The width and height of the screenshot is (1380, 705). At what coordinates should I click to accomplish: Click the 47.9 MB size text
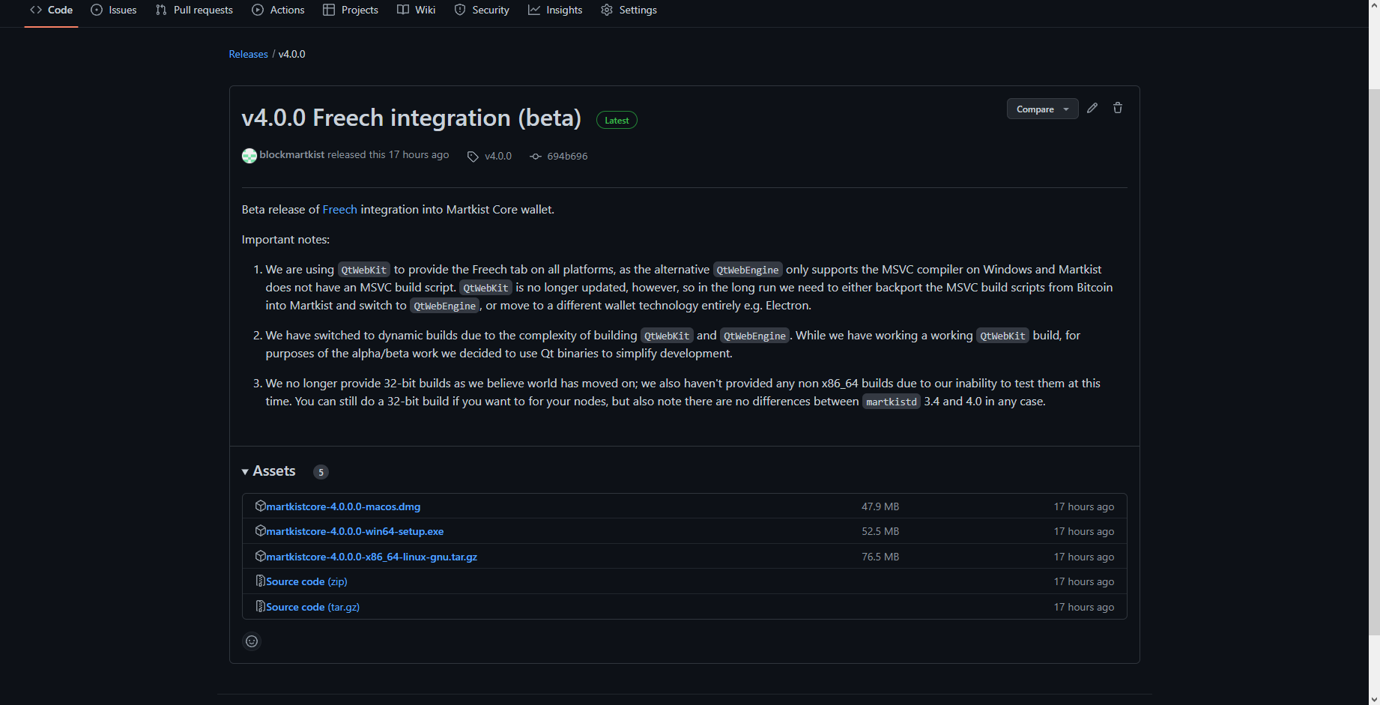pos(880,506)
